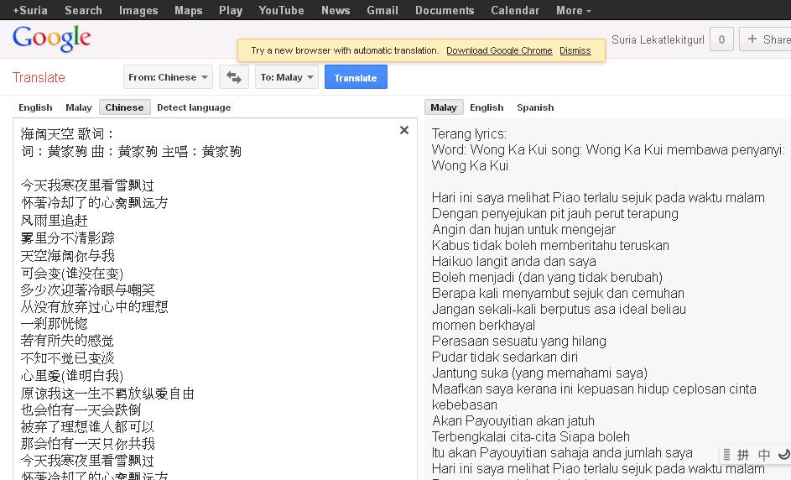Click the red Translate heading link
The width and height of the screenshot is (791, 480).
(x=39, y=78)
